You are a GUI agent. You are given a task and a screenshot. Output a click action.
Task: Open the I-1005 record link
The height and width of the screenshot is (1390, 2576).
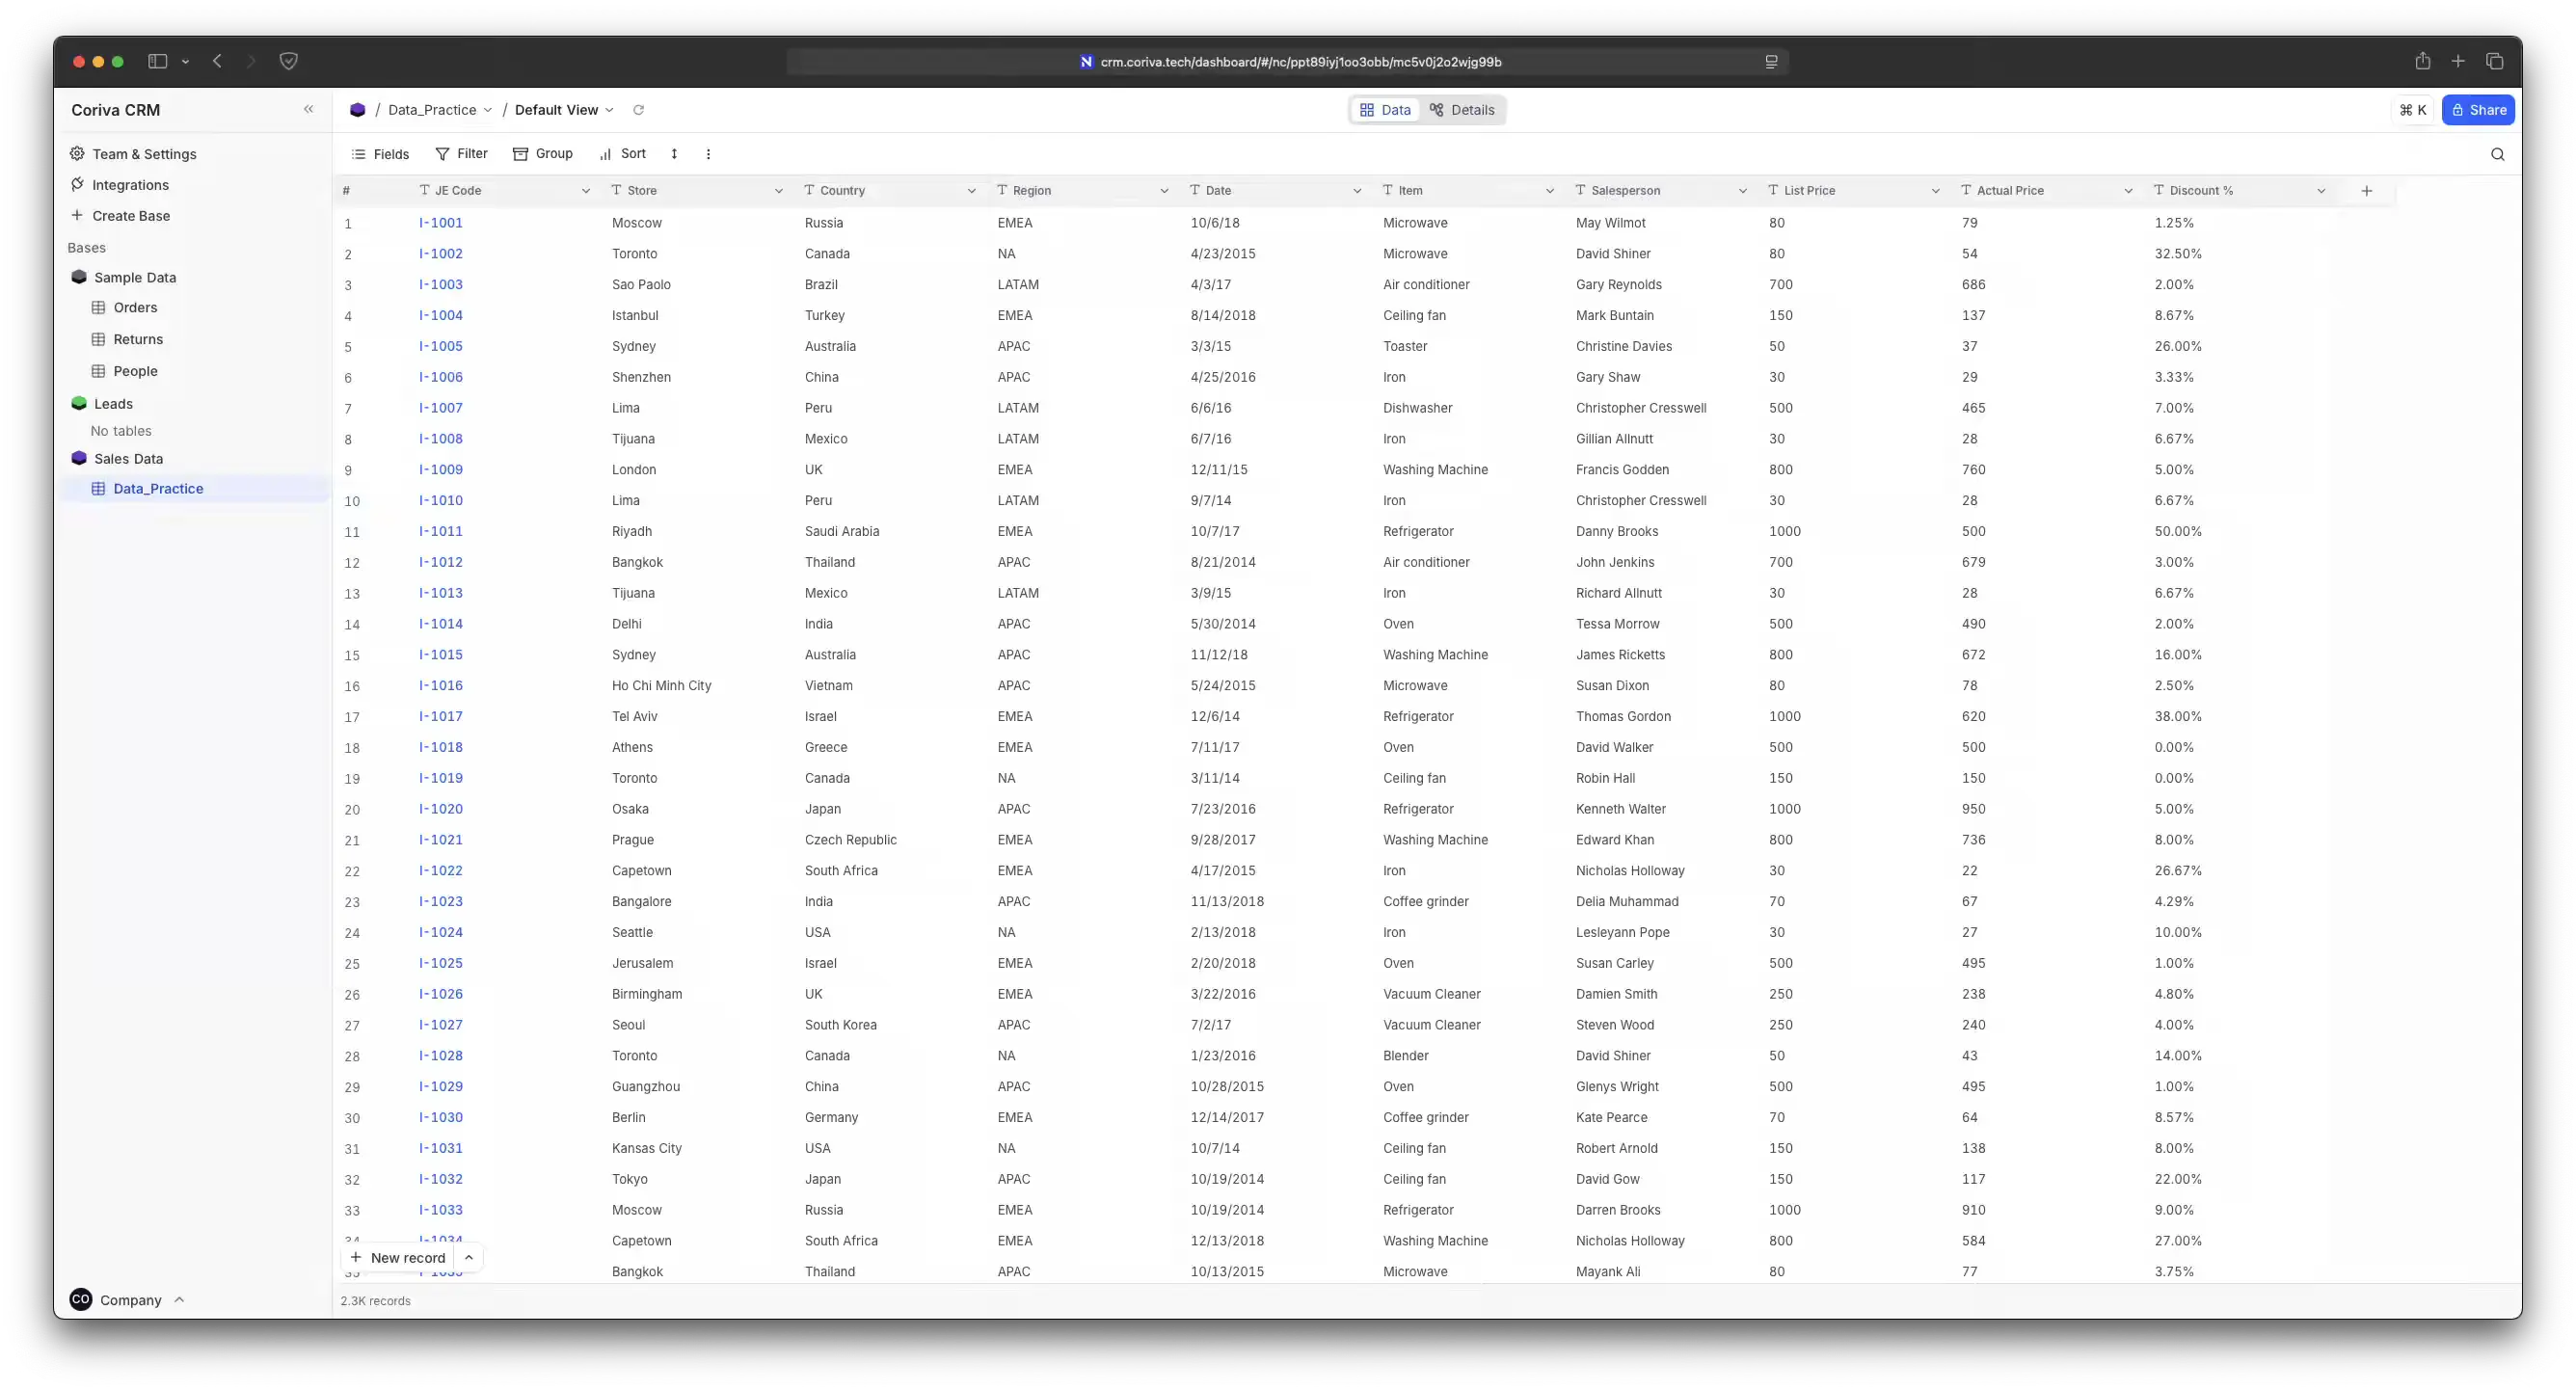point(440,346)
